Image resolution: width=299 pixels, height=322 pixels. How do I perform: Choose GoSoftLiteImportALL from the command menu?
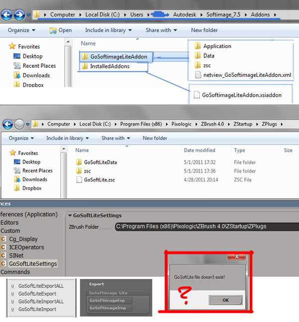[41, 302]
